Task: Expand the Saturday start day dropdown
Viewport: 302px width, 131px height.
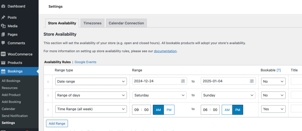Action: (x=160, y=95)
